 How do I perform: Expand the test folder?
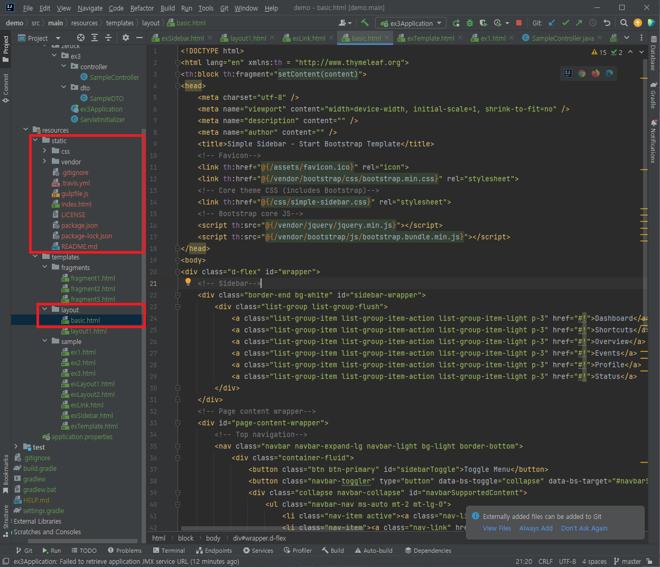coord(16,447)
